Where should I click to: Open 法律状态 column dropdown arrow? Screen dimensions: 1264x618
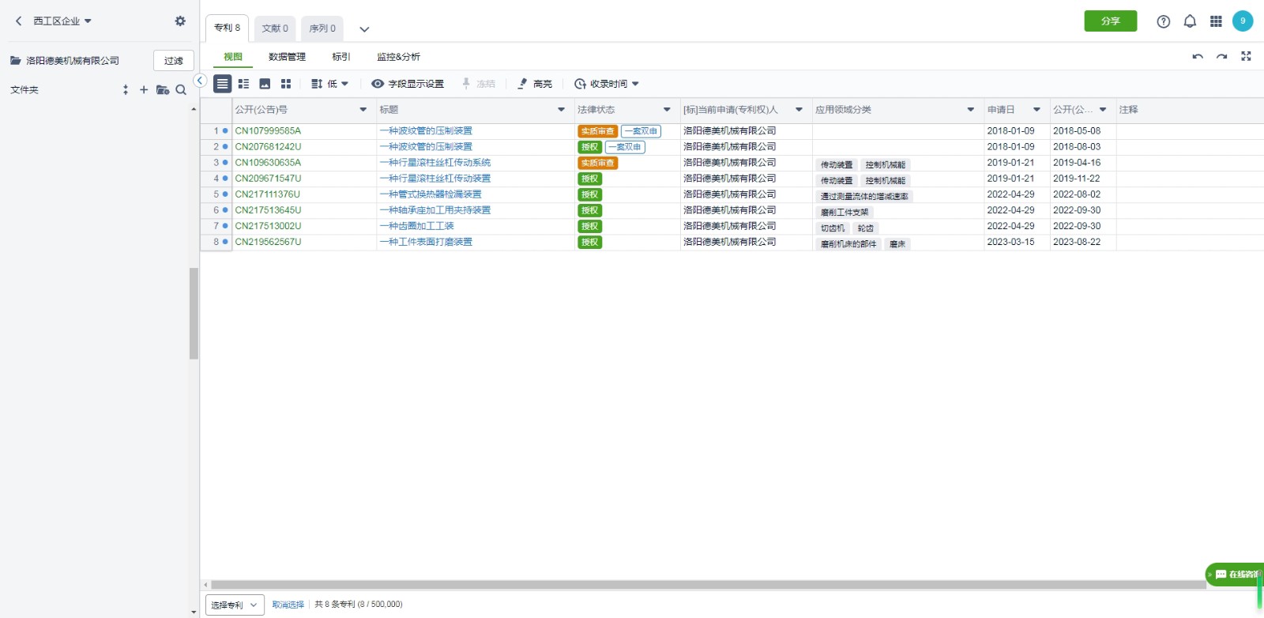[667, 110]
